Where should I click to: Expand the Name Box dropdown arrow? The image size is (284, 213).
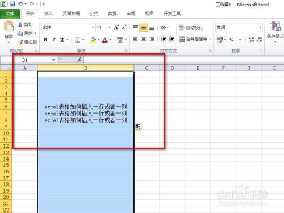coord(53,60)
